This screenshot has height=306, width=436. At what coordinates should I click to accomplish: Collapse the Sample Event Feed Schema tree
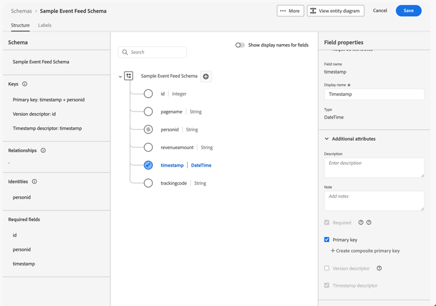tap(120, 77)
